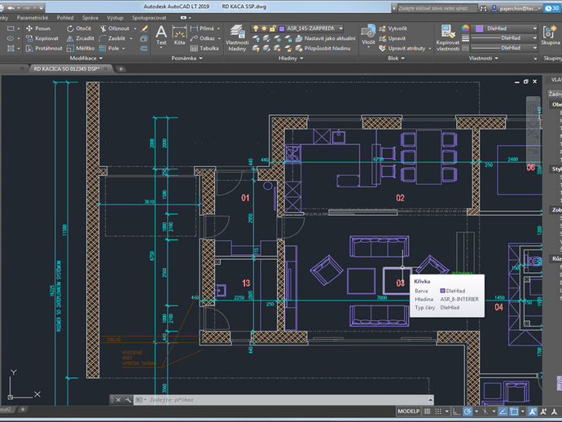Select the Text annotation tool

(161, 36)
